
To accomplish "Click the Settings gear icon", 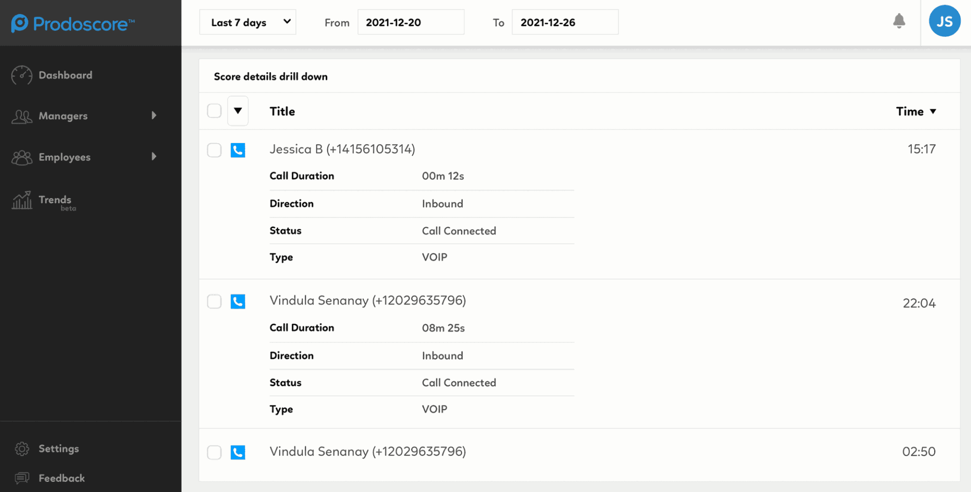I will pyautogui.click(x=22, y=449).
